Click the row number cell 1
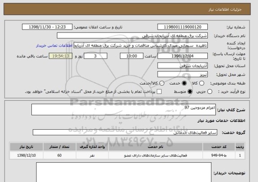258x182 pixels. [x=240, y=155]
